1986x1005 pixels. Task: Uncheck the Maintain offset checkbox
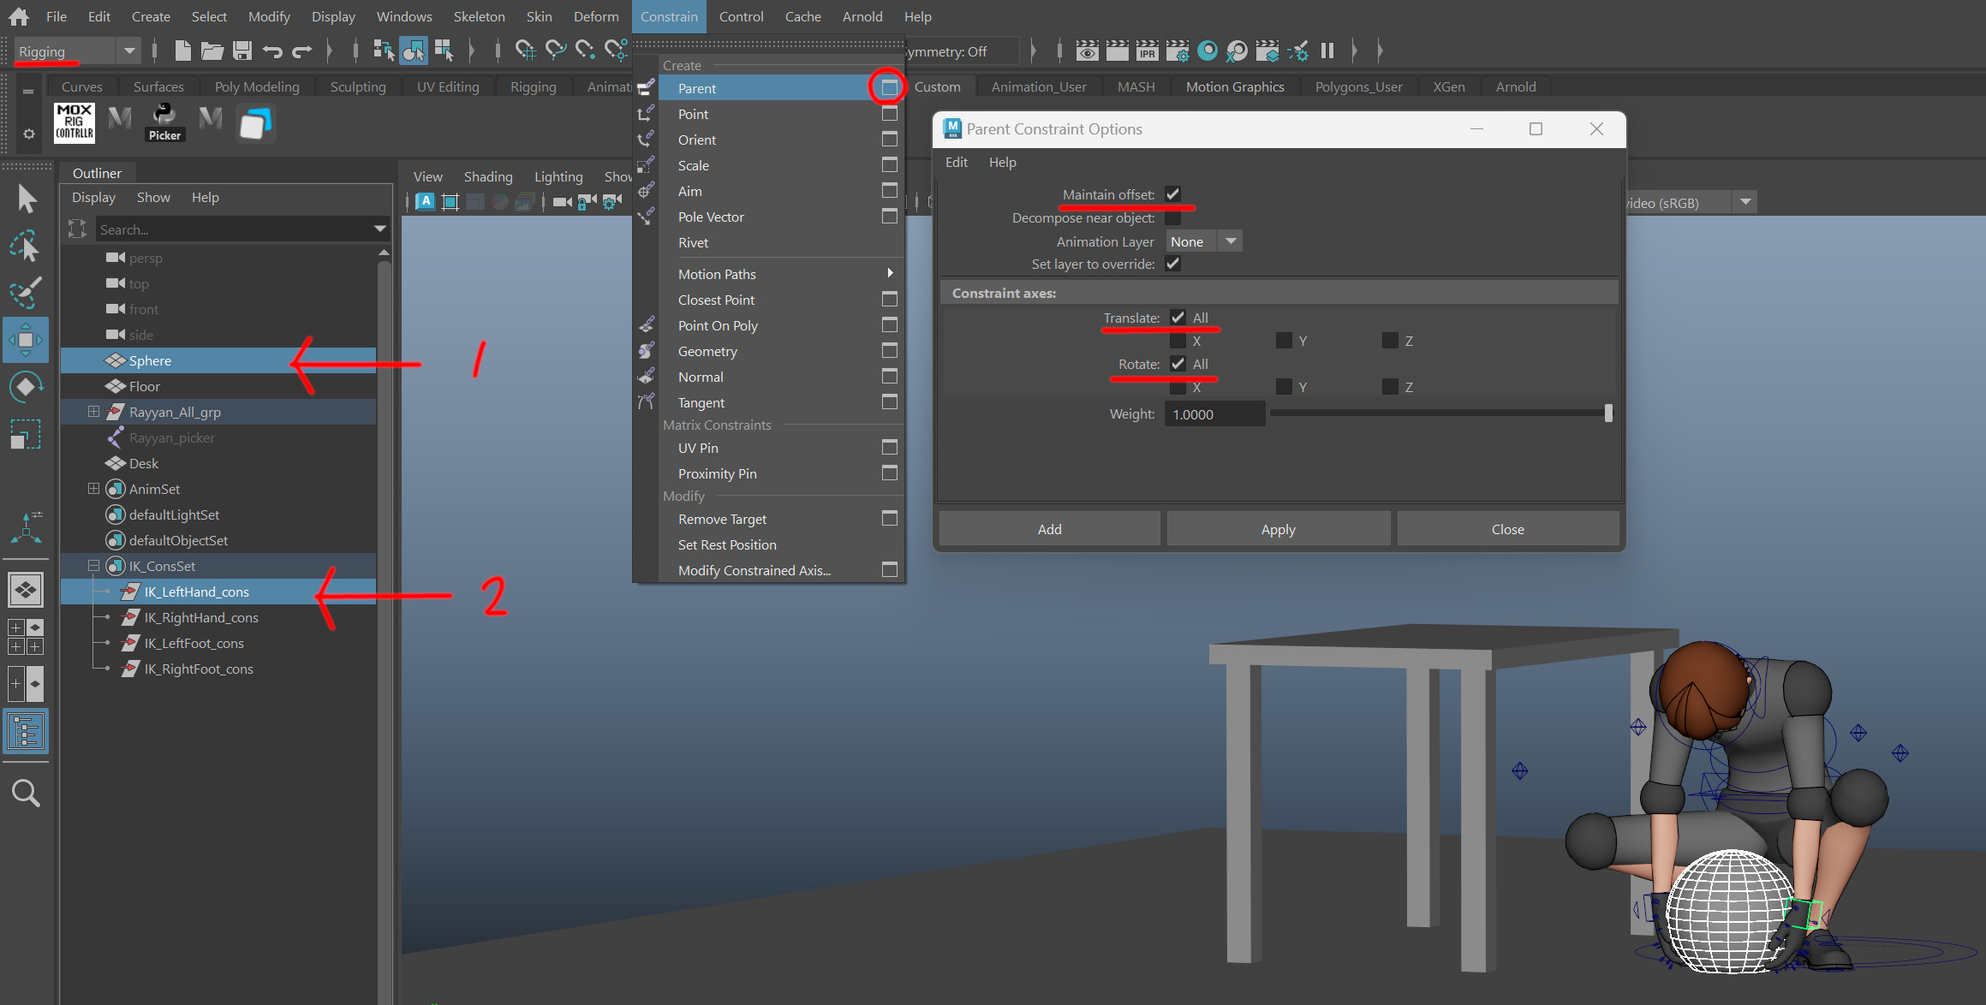coord(1172,194)
